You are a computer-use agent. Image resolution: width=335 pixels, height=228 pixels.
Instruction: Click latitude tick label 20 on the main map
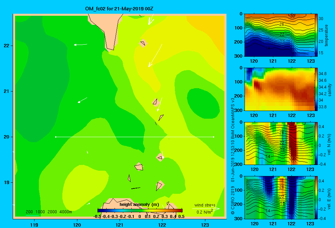[x=7, y=137]
